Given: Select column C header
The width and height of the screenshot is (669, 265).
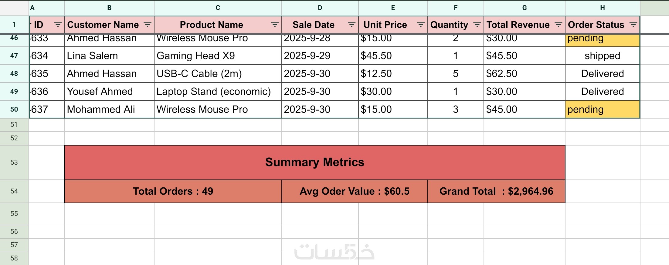Looking at the screenshot, I should [218, 8].
